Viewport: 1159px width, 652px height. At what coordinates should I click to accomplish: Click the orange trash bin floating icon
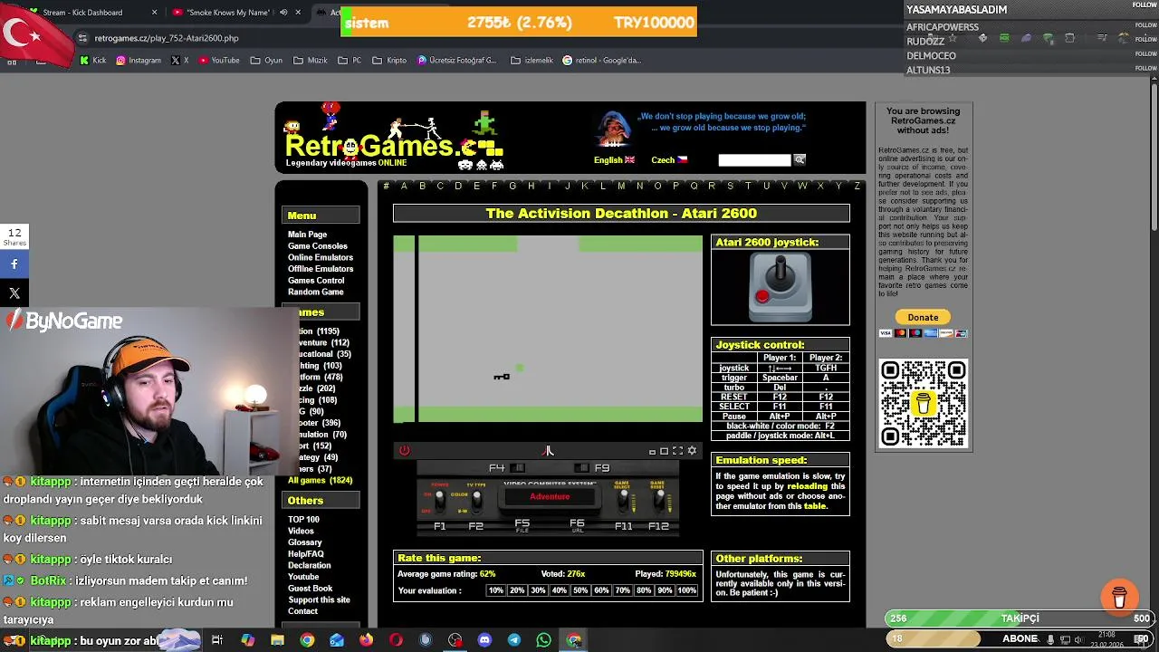pyautogui.click(x=1119, y=597)
